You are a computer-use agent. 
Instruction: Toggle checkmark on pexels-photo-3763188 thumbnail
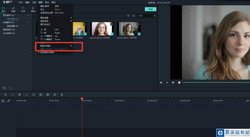(139, 34)
